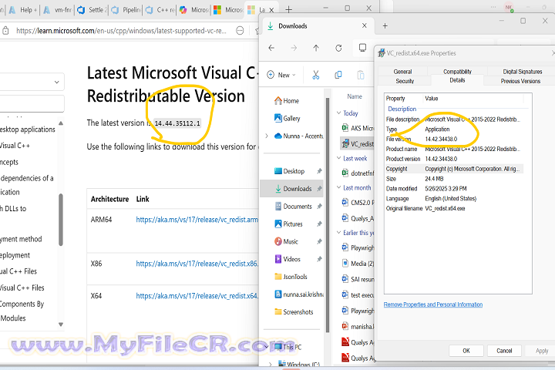Close the Downloads tab in File Explorer
Image resolution: width=555 pixels, height=370 pixels.
pyautogui.click(x=364, y=25)
